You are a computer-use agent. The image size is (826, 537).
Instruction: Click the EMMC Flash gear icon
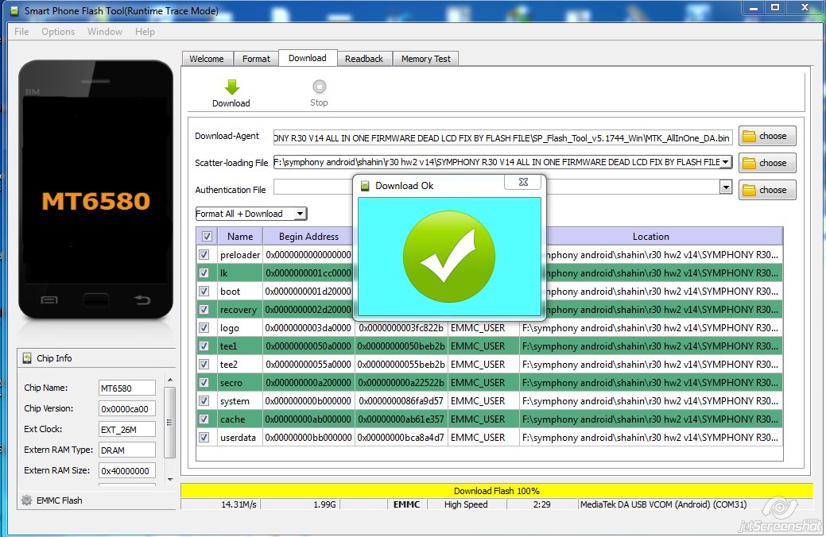point(26,500)
